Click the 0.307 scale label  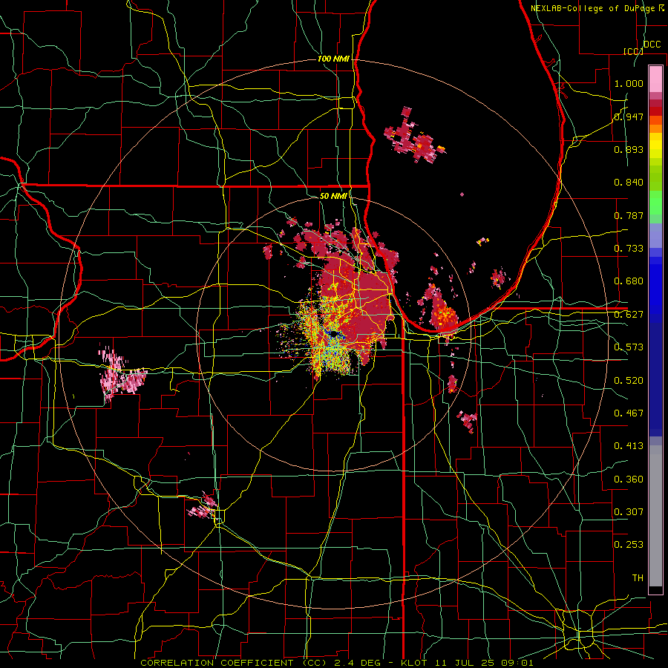[629, 512]
